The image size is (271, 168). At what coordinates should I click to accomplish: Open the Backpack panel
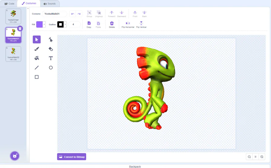pyautogui.click(x=135, y=166)
